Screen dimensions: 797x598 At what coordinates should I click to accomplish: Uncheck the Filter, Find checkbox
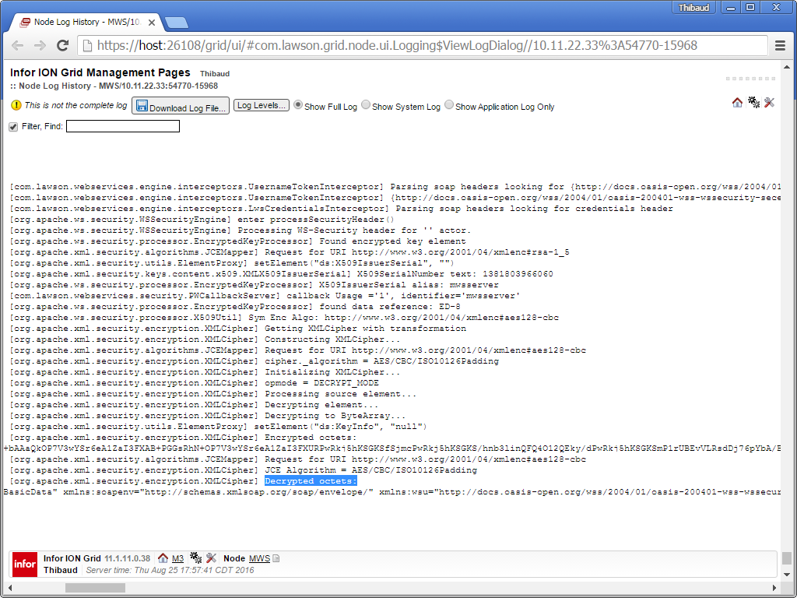pyautogui.click(x=13, y=127)
